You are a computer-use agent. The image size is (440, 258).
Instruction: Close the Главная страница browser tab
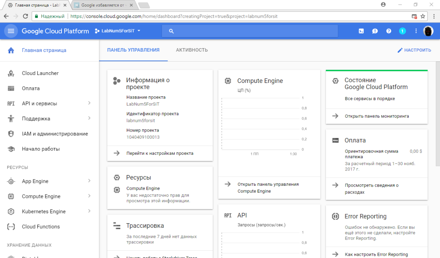pyautogui.click(x=65, y=5)
